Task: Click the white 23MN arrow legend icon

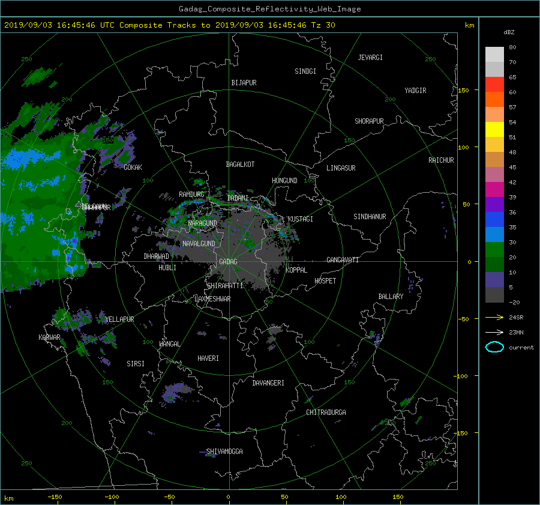Action: (494, 332)
